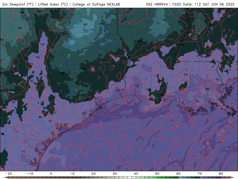Click the 10 tick label on the color scale
Viewport: 238px width, 179px height.
tap(72, 174)
